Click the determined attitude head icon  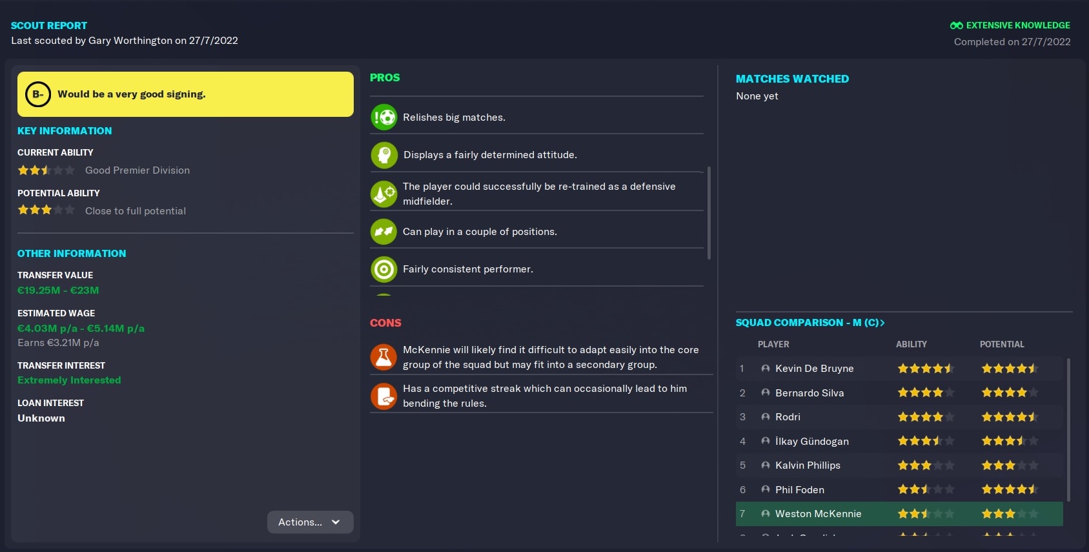tap(384, 155)
